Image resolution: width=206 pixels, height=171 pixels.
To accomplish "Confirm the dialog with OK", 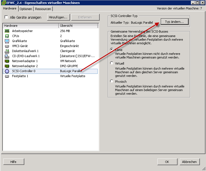I will pyautogui.click(x=167, y=162).
